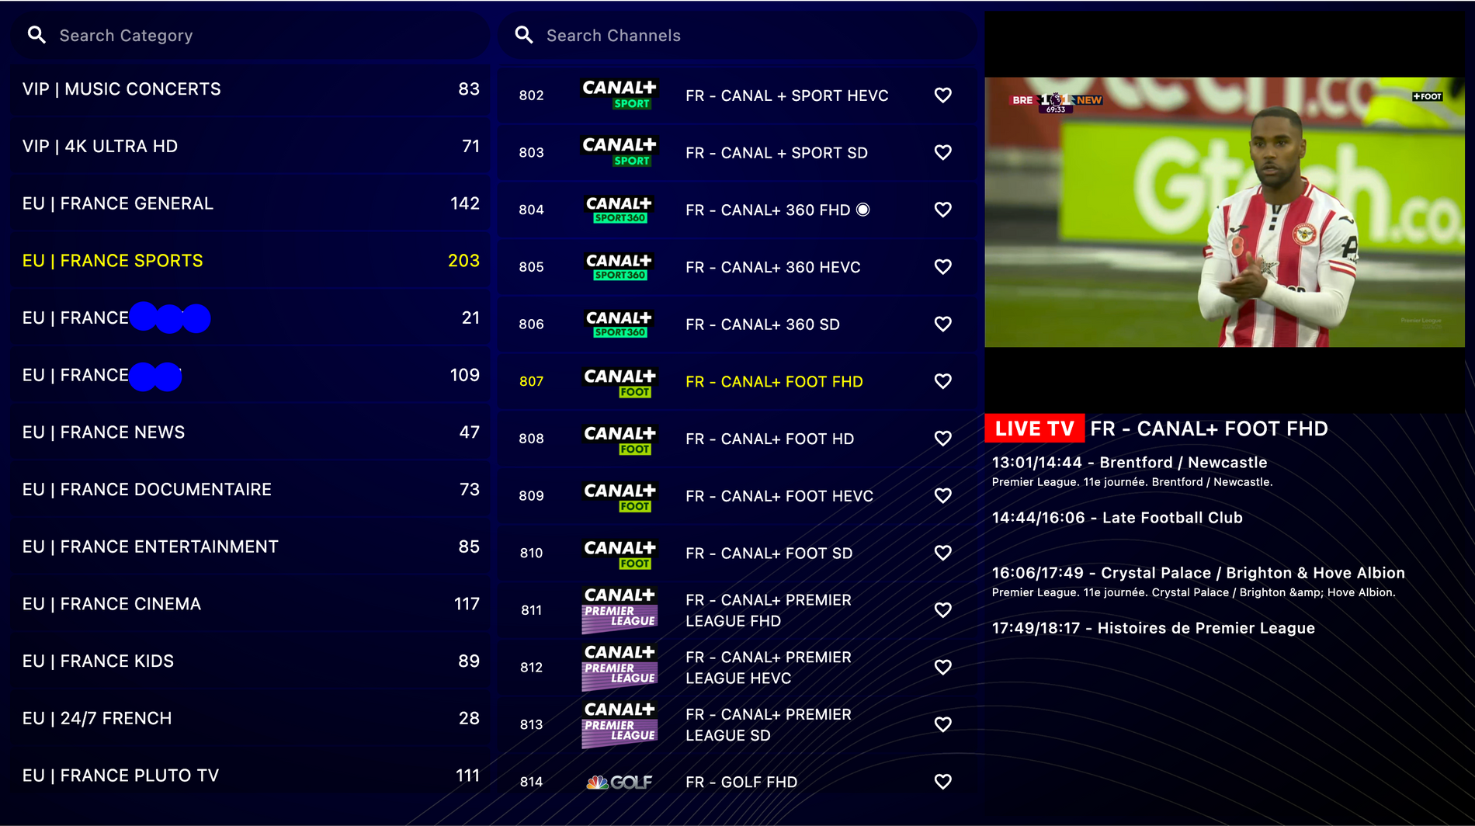The height and width of the screenshot is (826, 1475).
Task: Click the Canal+ Foot logo for channel 809
Action: point(619,495)
